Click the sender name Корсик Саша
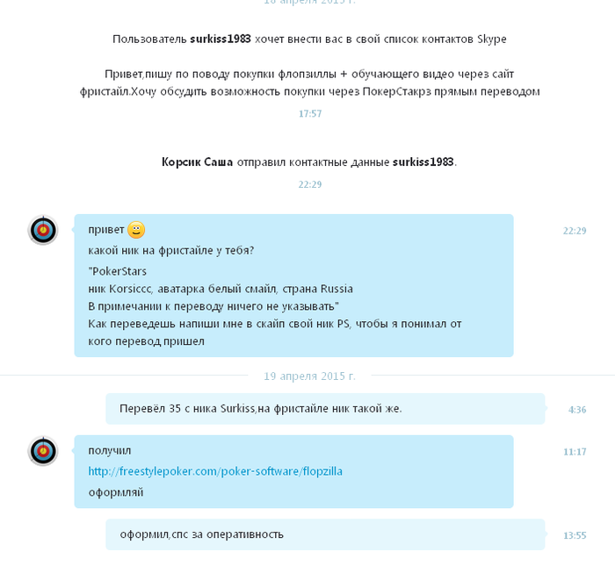Viewport: 615px width, 566px height. coord(197,162)
